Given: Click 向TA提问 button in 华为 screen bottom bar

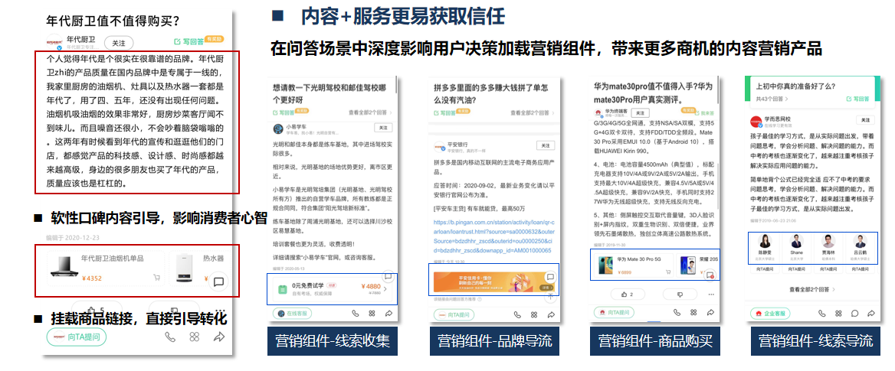Looking at the screenshot, I should (x=615, y=312).
